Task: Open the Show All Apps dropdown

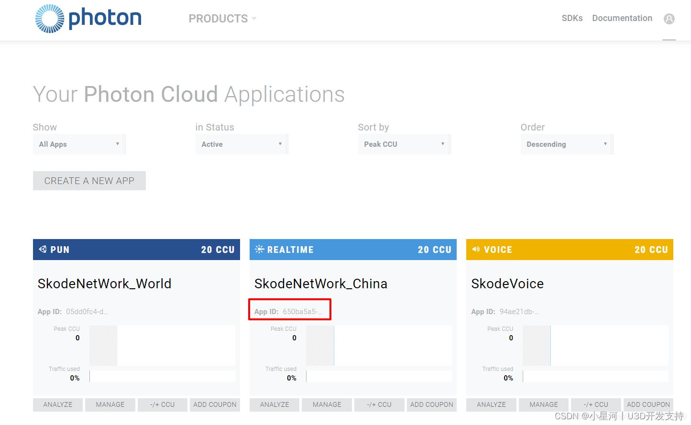Action: (x=79, y=144)
